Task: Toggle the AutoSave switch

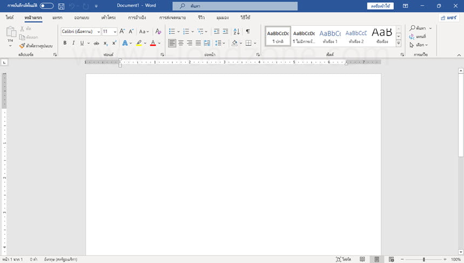Action: (x=47, y=5)
